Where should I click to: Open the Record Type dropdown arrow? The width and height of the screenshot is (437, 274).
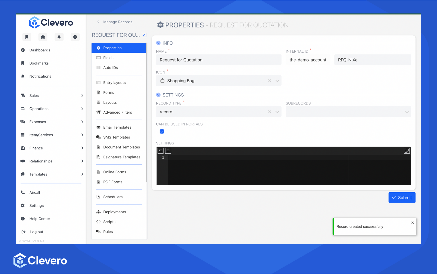pyautogui.click(x=277, y=112)
